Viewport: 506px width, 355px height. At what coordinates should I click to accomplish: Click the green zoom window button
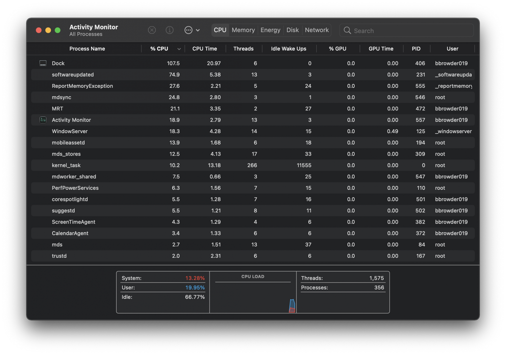[x=58, y=30]
